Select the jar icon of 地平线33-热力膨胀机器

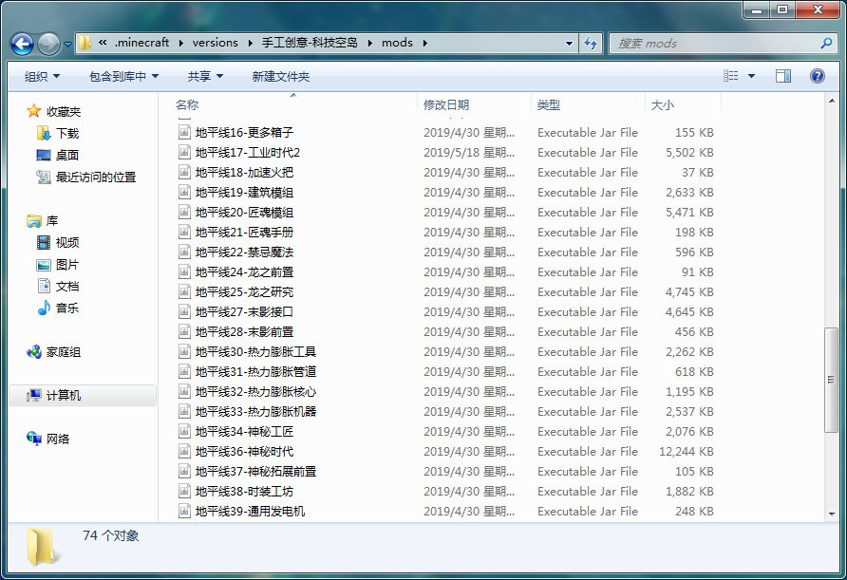[184, 412]
